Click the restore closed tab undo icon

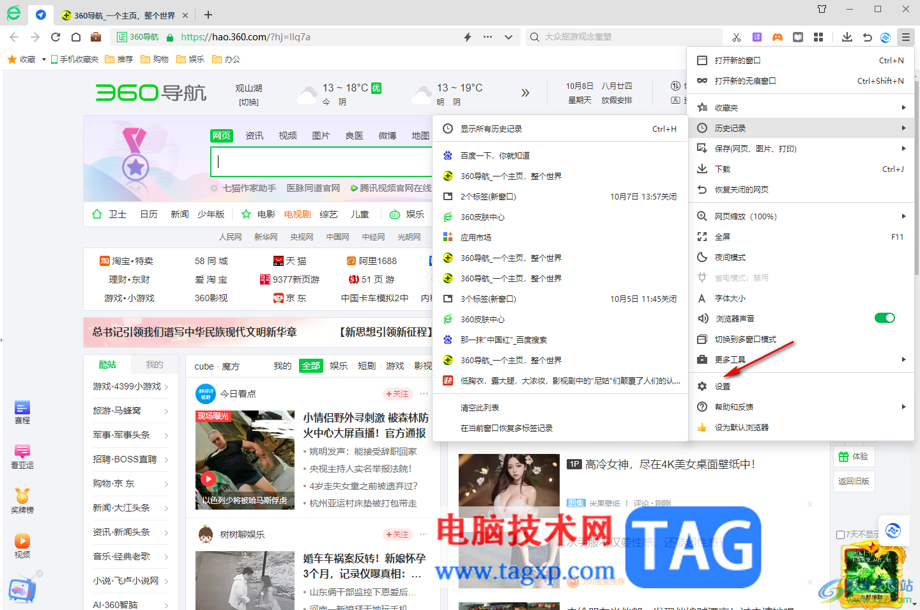click(x=867, y=36)
